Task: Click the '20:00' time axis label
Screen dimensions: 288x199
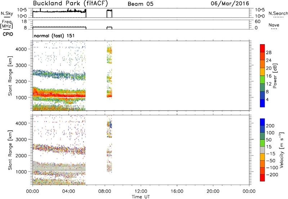Action: 213,191
